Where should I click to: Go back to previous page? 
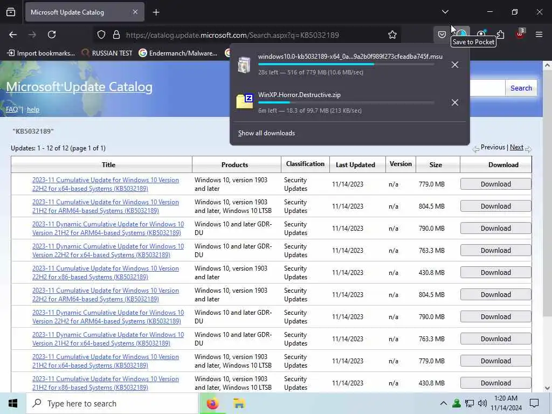coord(13,34)
